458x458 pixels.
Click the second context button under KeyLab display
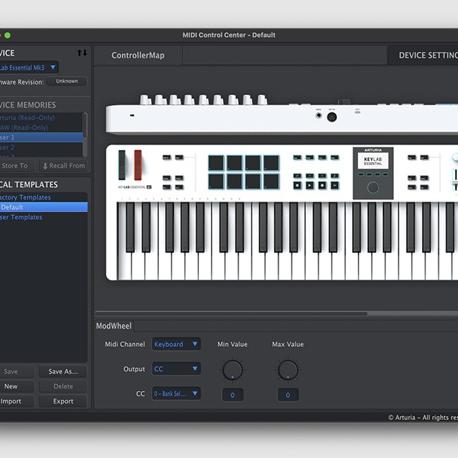pyautogui.click(x=369, y=175)
